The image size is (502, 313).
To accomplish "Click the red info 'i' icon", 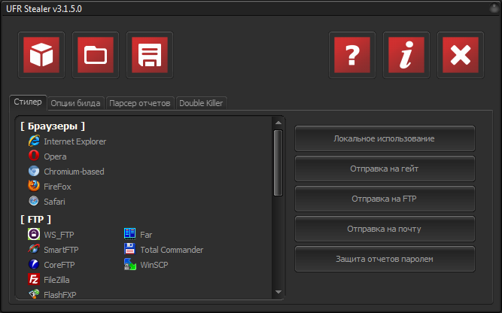I will tap(406, 55).
